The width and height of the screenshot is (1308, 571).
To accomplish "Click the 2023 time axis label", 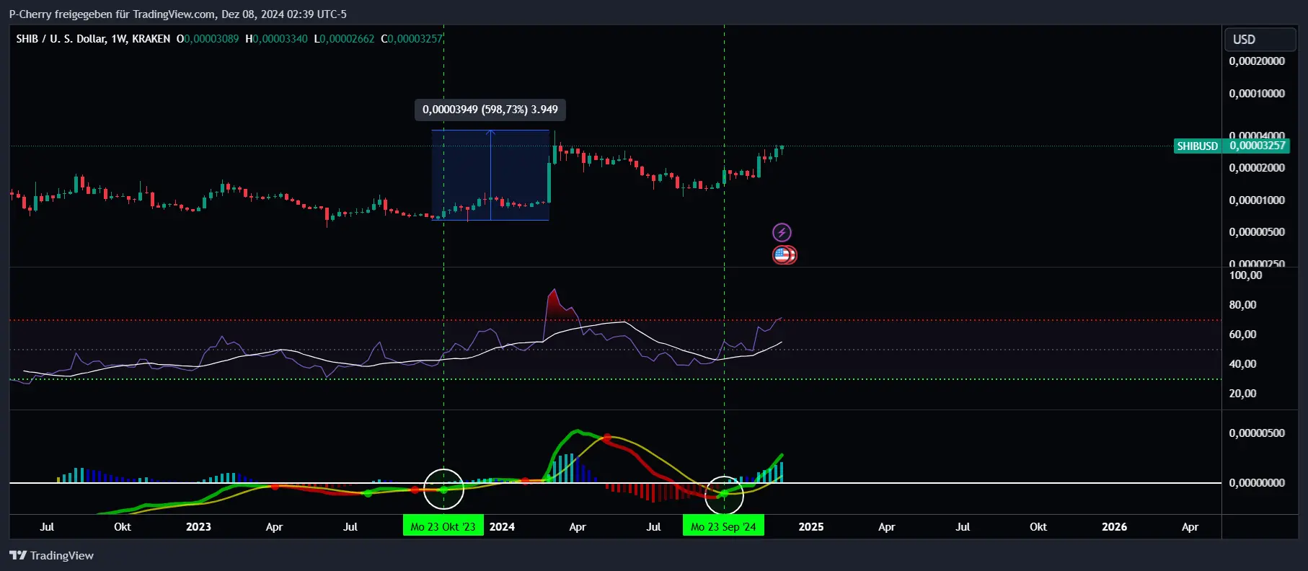I will tap(198, 526).
